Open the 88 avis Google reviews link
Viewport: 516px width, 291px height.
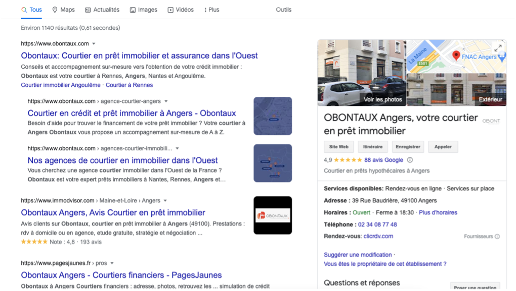pyautogui.click(x=383, y=160)
